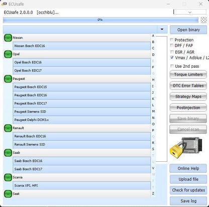Click Check for updates button
Screen dimensions: 209x207
(188, 190)
